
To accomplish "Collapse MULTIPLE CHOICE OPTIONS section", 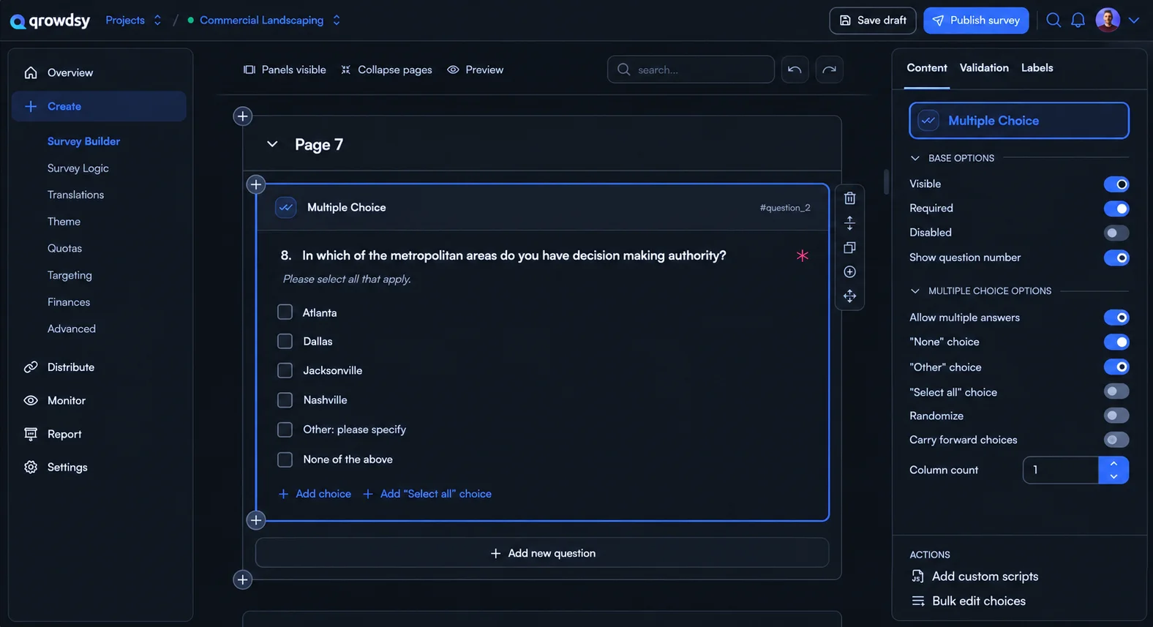I will pos(914,291).
